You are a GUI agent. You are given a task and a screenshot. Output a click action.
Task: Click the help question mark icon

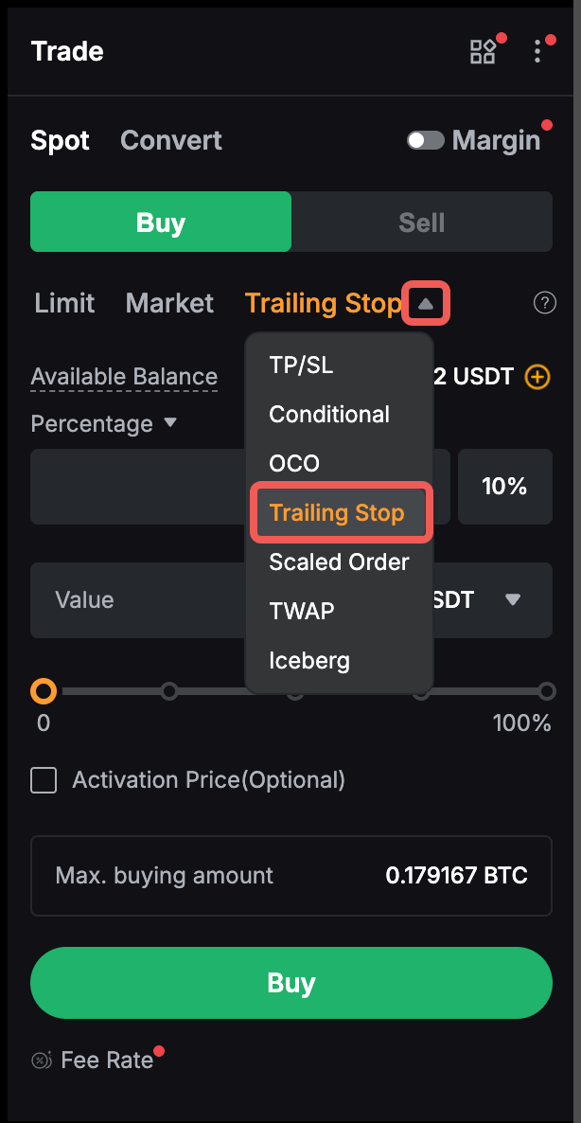point(544,303)
